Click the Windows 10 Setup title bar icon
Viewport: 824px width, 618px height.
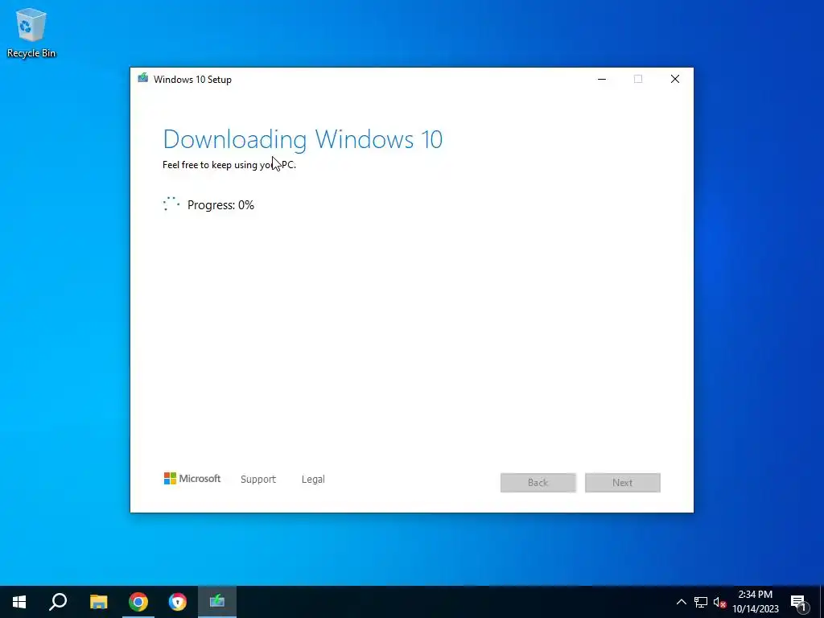click(x=143, y=78)
